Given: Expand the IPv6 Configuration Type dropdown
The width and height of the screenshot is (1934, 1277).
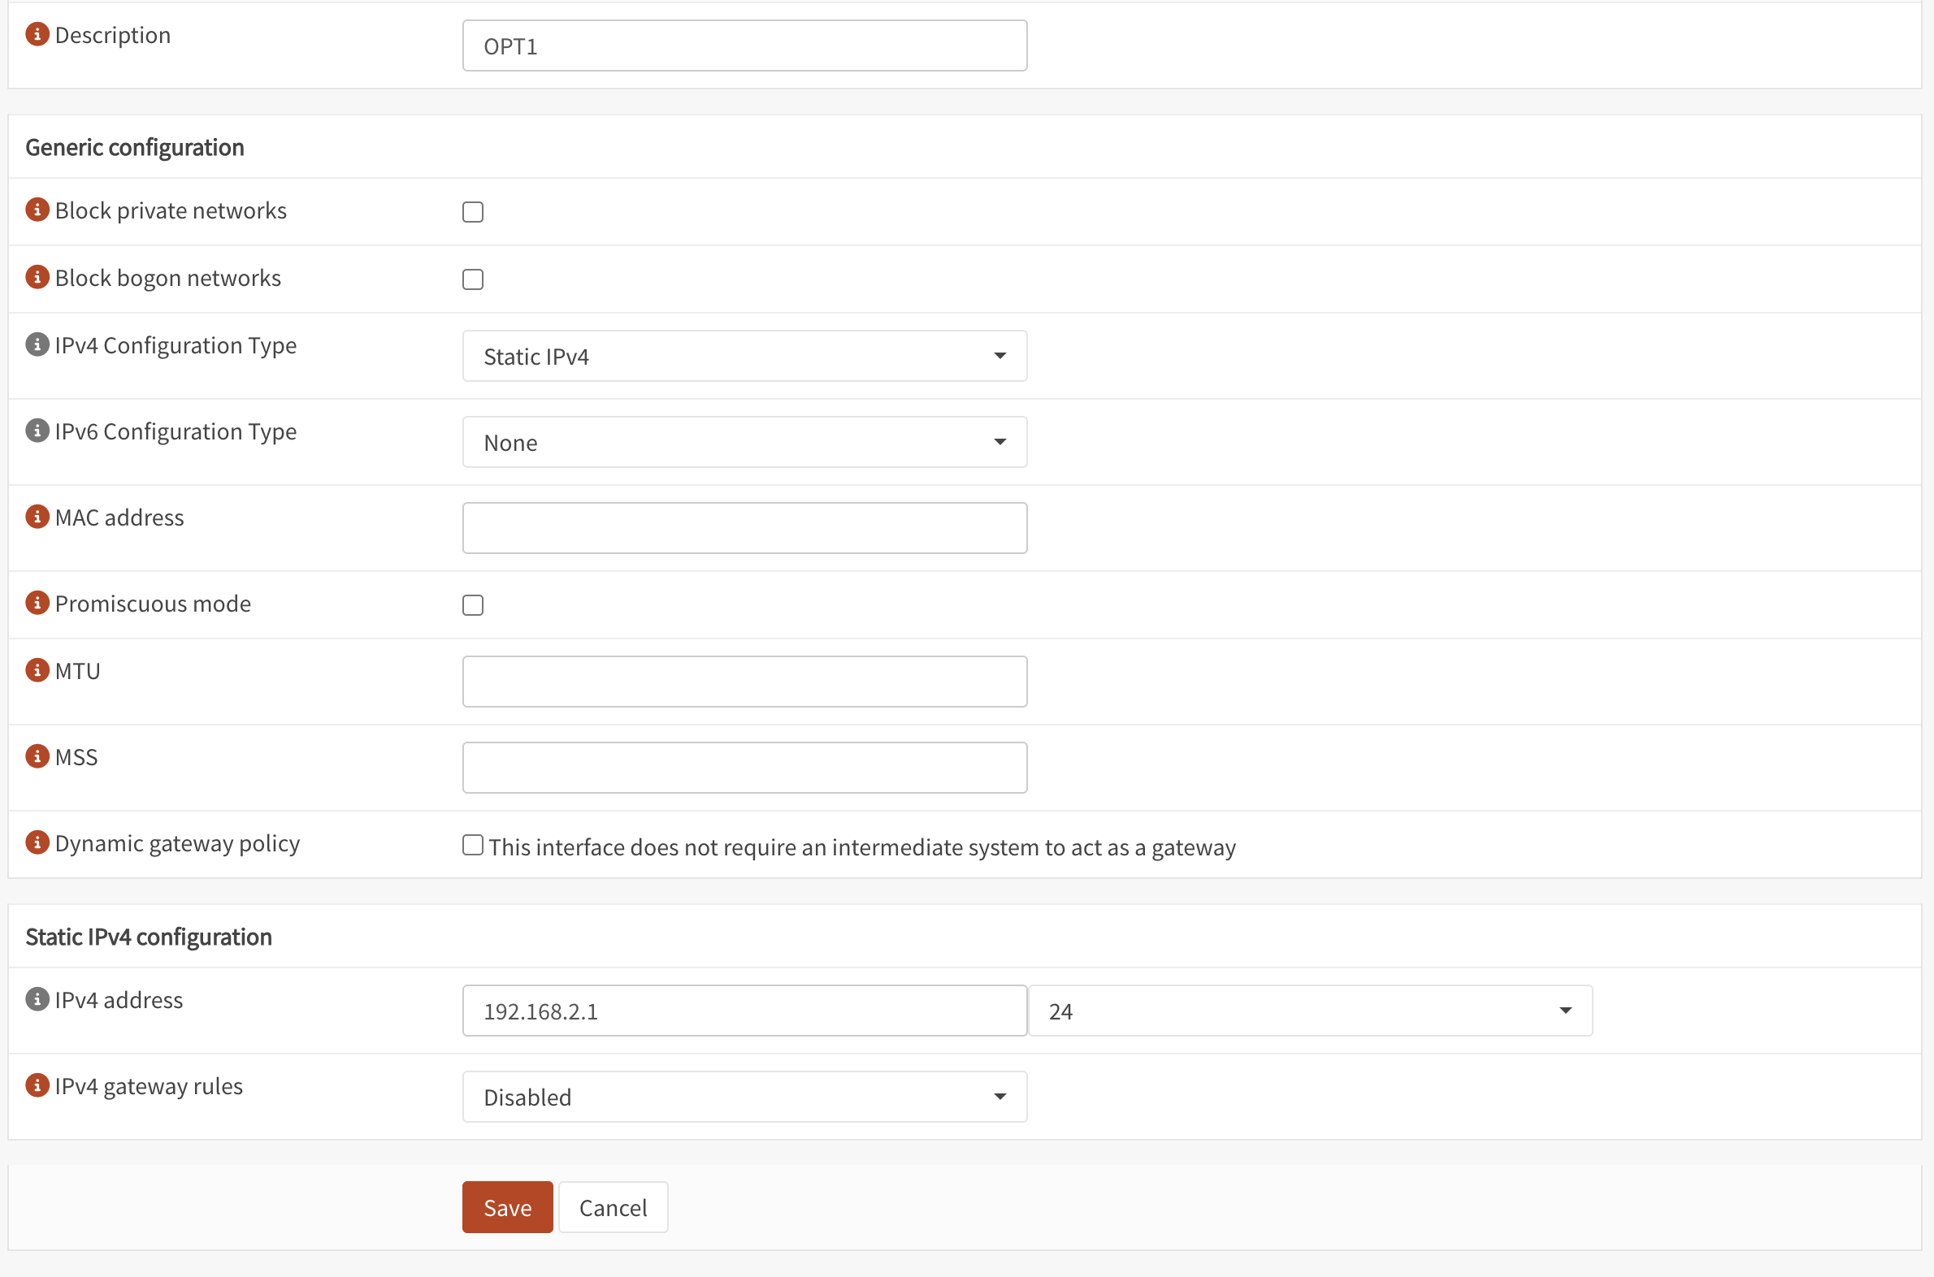Looking at the screenshot, I should (744, 442).
